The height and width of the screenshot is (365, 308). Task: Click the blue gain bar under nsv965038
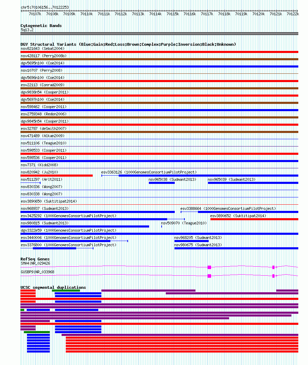coord(162,183)
